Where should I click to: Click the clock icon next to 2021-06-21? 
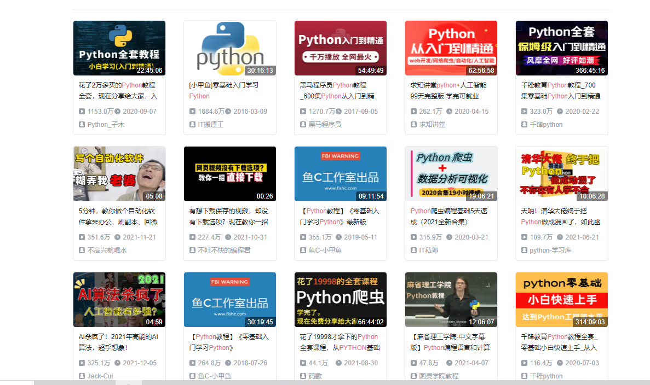pyautogui.click(x=560, y=237)
